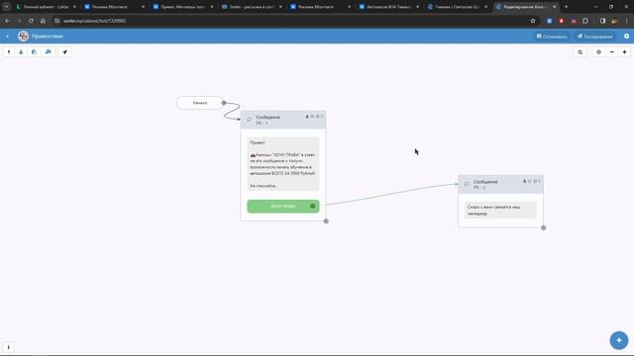Viewport: 634px width, 356px height.
Task: Open the info icon at bottom left
Action: 9,347
